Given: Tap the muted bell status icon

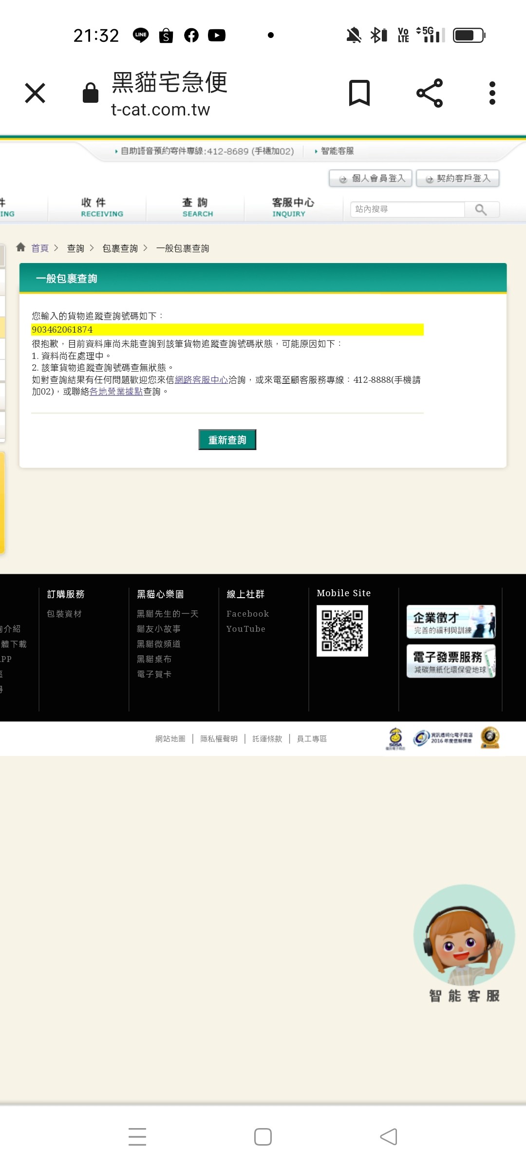Looking at the screenshot, I should (354, 35).
